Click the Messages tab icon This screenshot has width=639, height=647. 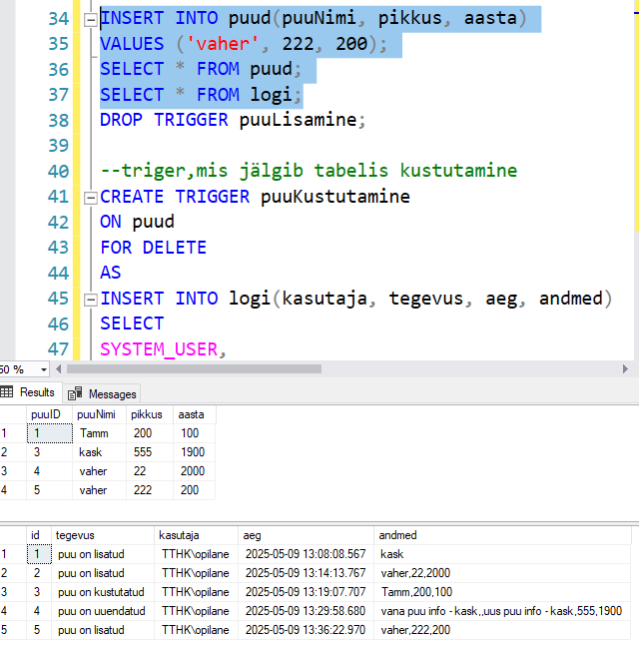75,393
